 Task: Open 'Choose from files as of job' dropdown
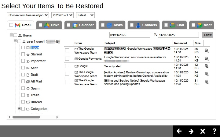tap(28, 15)
